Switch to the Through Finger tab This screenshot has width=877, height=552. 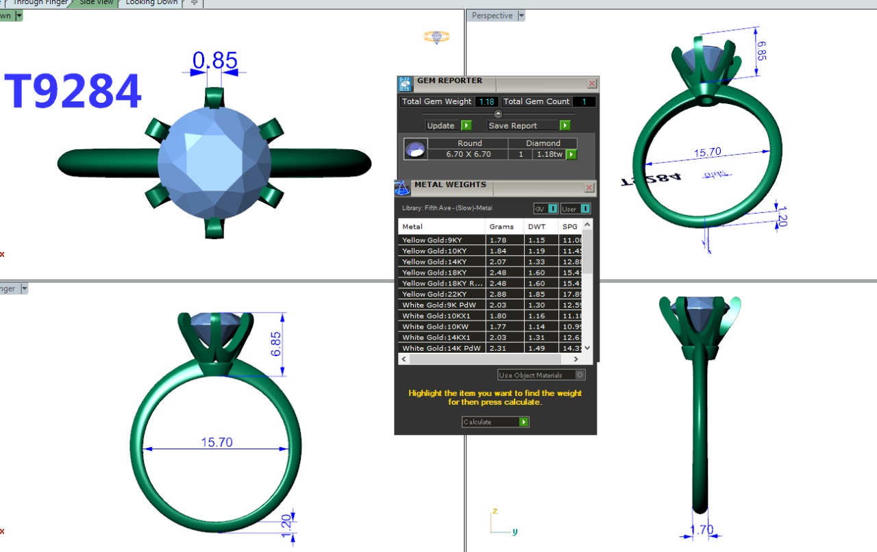(40, 3)
